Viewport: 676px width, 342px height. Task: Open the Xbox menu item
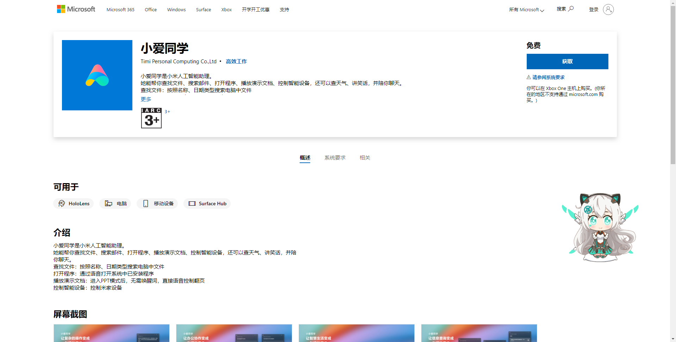point(226,10)
